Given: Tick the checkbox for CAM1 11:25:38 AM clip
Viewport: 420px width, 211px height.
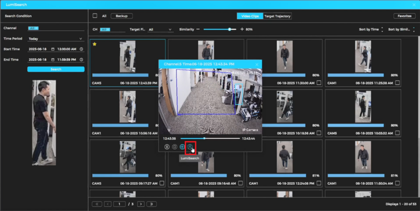Looking at the screenshot, I should pyautogui.click(x=398, y=83).
